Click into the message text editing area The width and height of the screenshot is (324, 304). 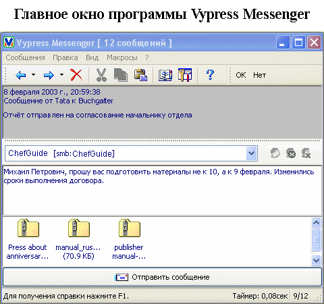coord(162,191)
